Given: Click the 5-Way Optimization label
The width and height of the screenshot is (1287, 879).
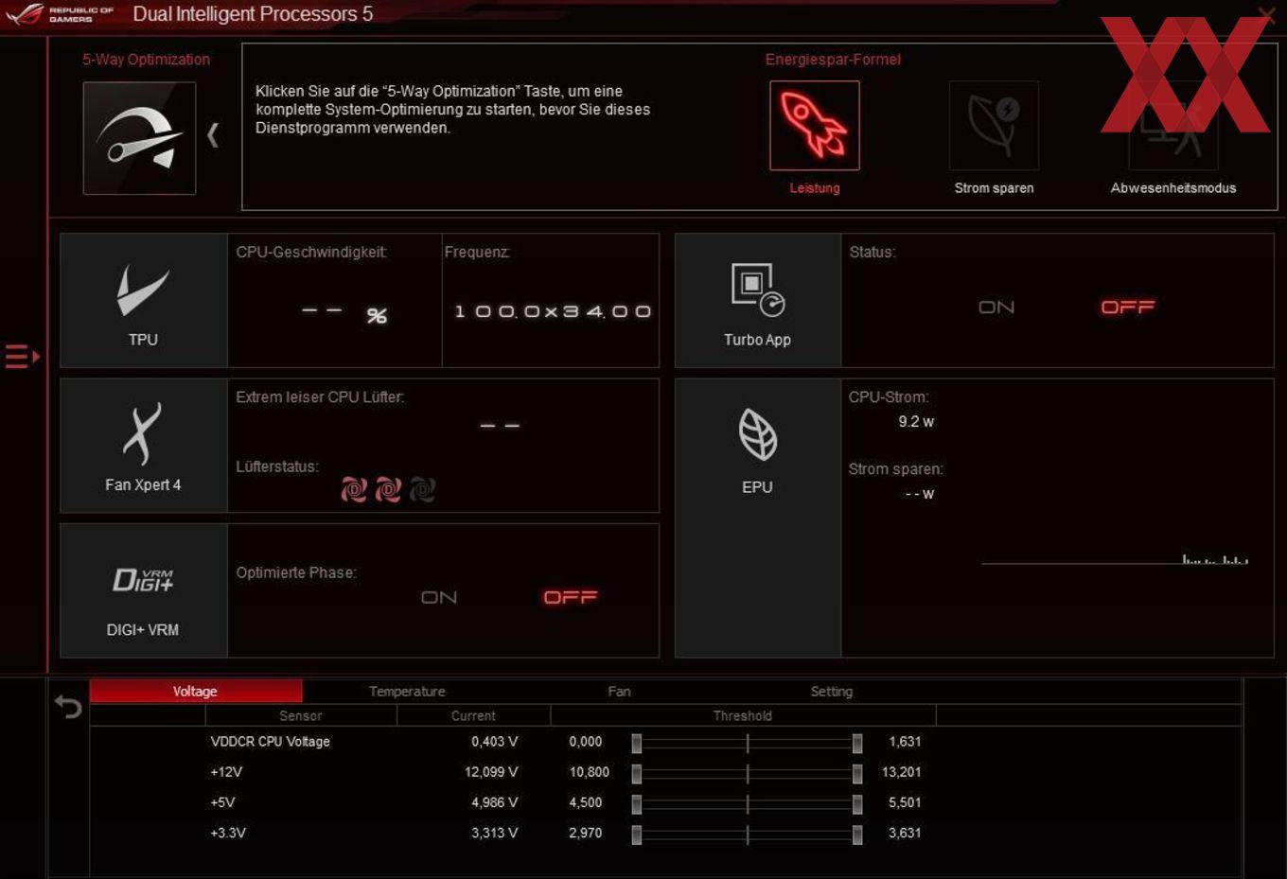Looking at the screenshot, I should point(146,59).
